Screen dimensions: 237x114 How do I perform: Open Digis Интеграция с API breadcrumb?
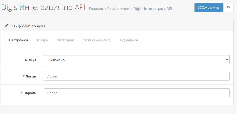153,9
